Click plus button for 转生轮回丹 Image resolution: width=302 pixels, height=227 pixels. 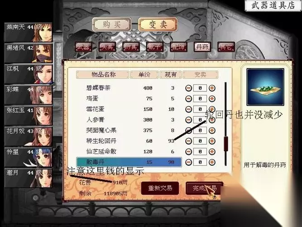coord(212,141)
